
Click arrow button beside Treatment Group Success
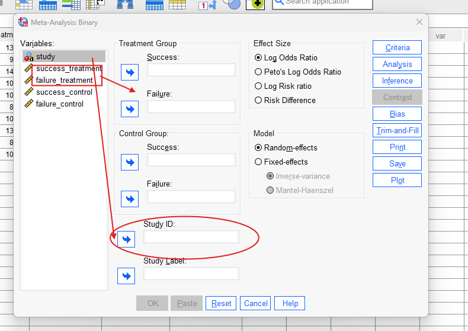pos(129,72)
